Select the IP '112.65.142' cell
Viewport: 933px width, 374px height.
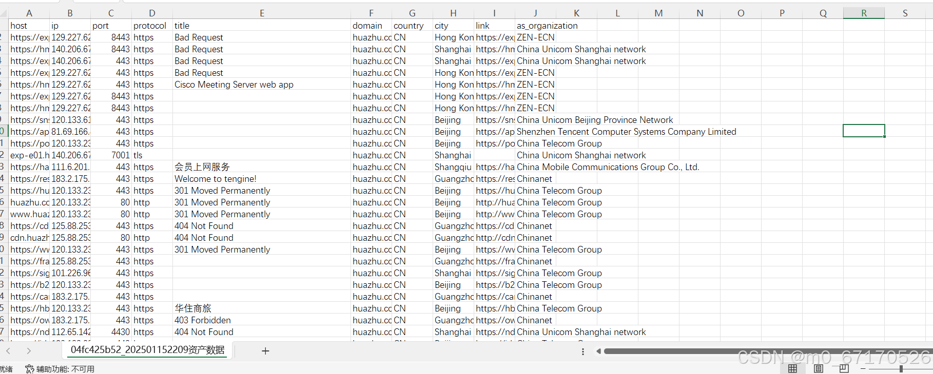(x=70, y=332)
